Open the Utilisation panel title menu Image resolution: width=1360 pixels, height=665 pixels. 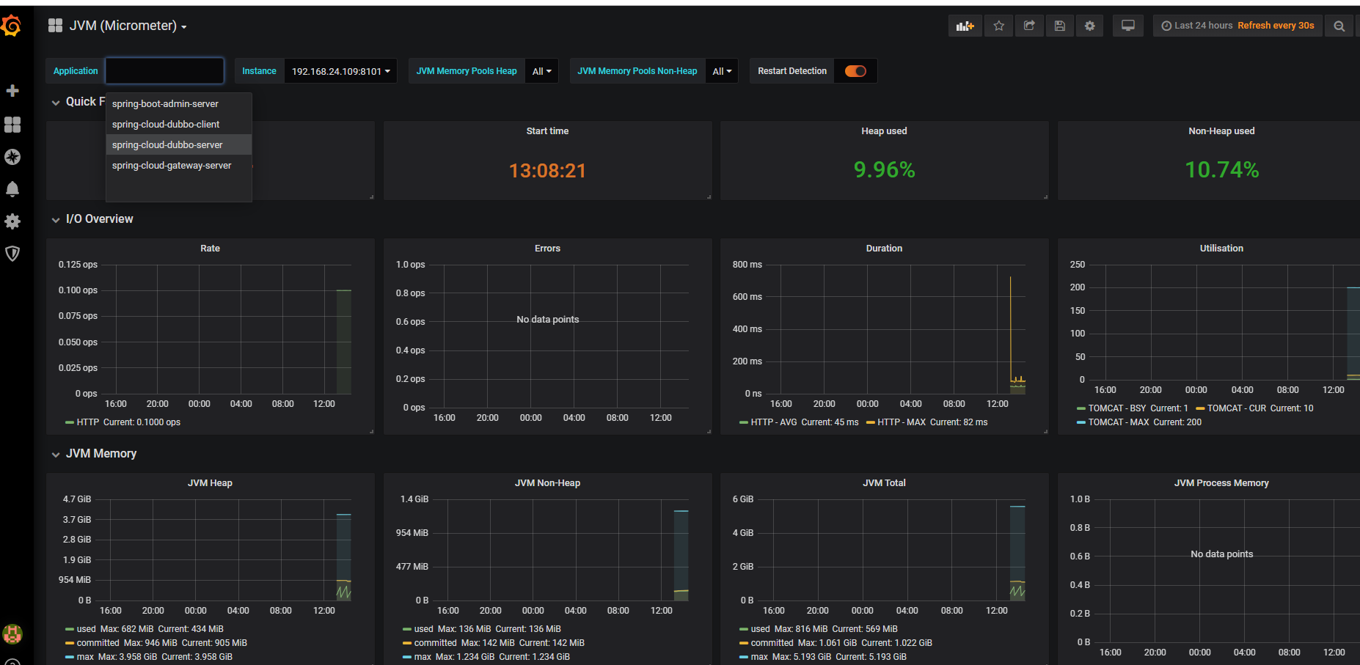[x=1221, y=249]
